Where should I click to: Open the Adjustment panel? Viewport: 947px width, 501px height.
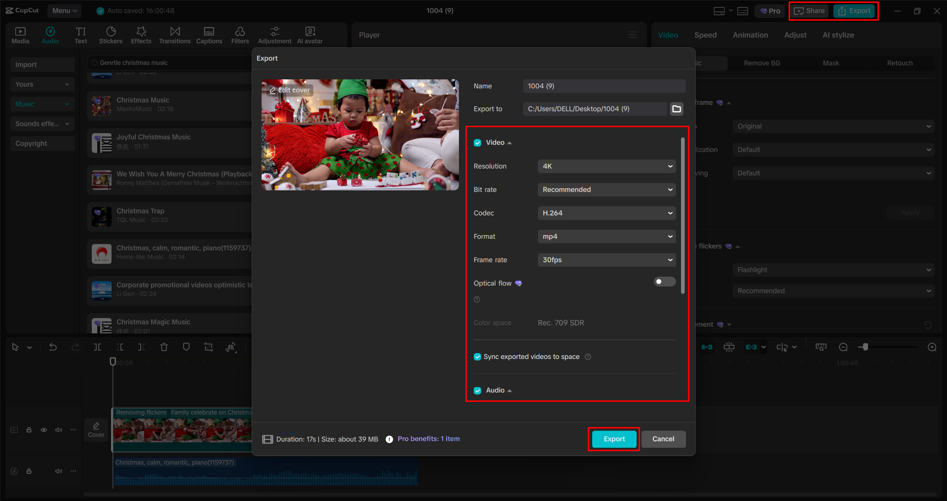click(x=274, y=35)
